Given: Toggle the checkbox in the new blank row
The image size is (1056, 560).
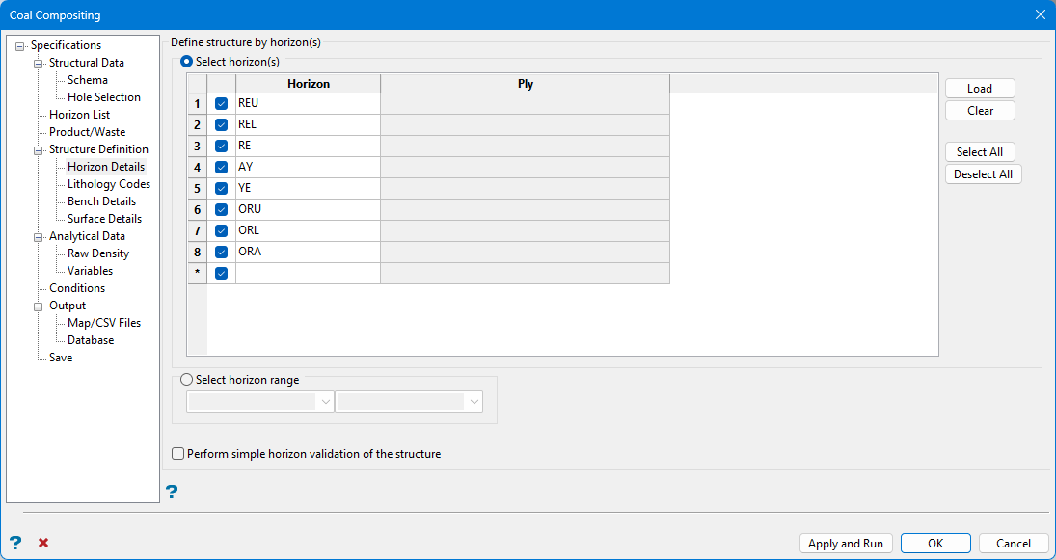Looking at the screenshot, I should click(x=221, y=274).
